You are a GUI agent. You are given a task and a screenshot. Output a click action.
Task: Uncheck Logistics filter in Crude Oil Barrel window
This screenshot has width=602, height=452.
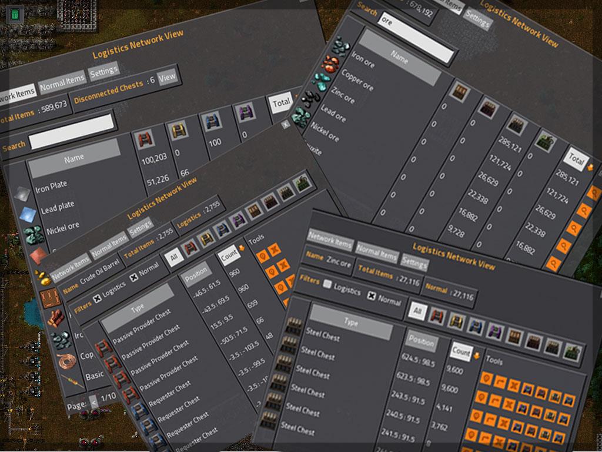(x=98, y=298)
